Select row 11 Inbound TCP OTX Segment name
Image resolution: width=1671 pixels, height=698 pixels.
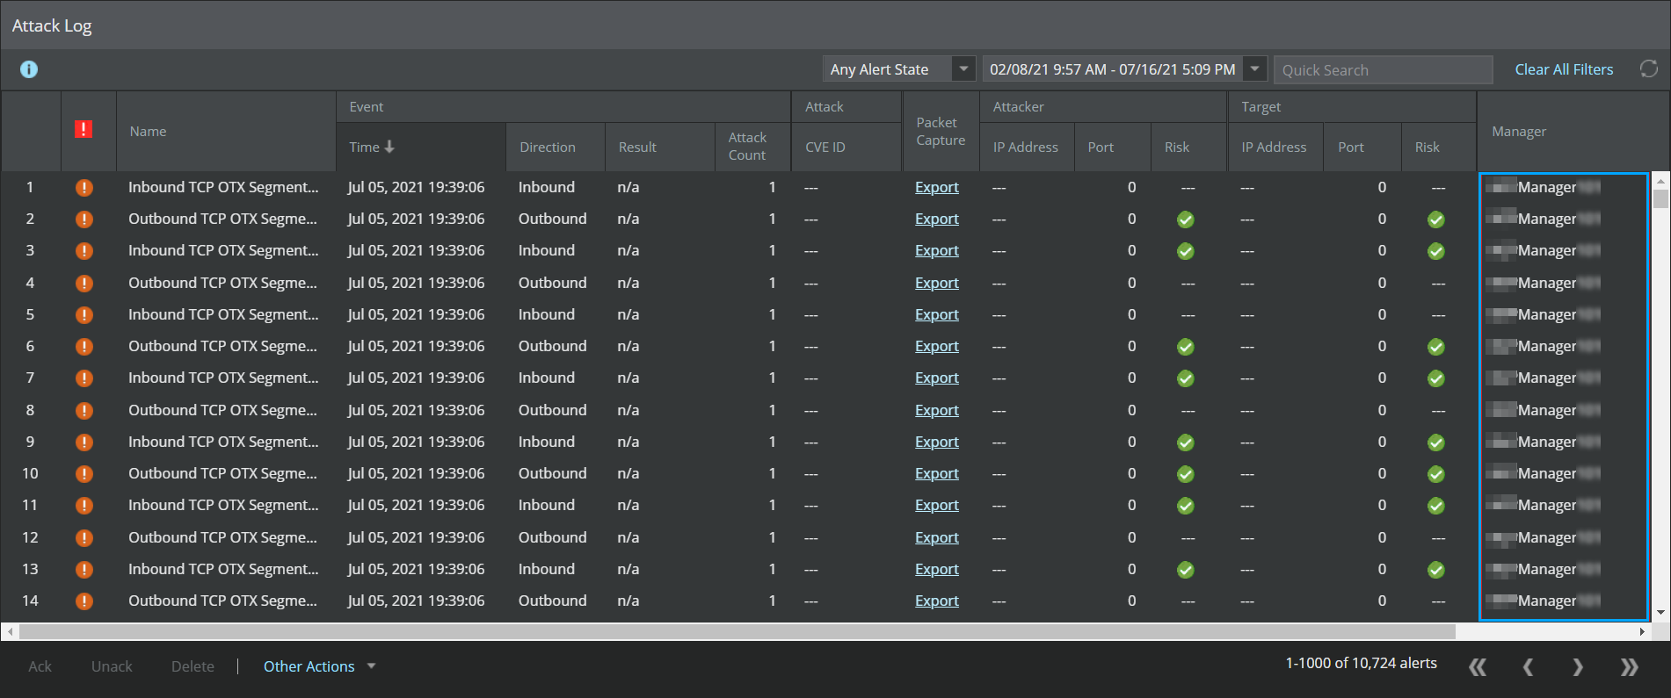pos(223,505)
